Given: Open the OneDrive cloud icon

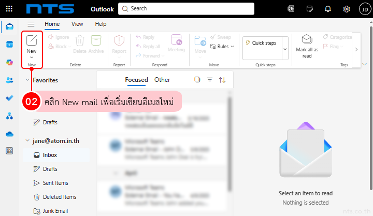Looking at the screenshot, I should [x=9, y=134].
